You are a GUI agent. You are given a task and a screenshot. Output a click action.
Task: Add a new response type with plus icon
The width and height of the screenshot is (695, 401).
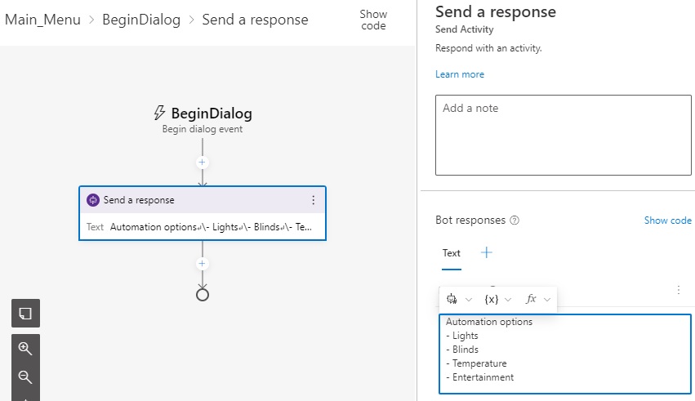[487, 252]
